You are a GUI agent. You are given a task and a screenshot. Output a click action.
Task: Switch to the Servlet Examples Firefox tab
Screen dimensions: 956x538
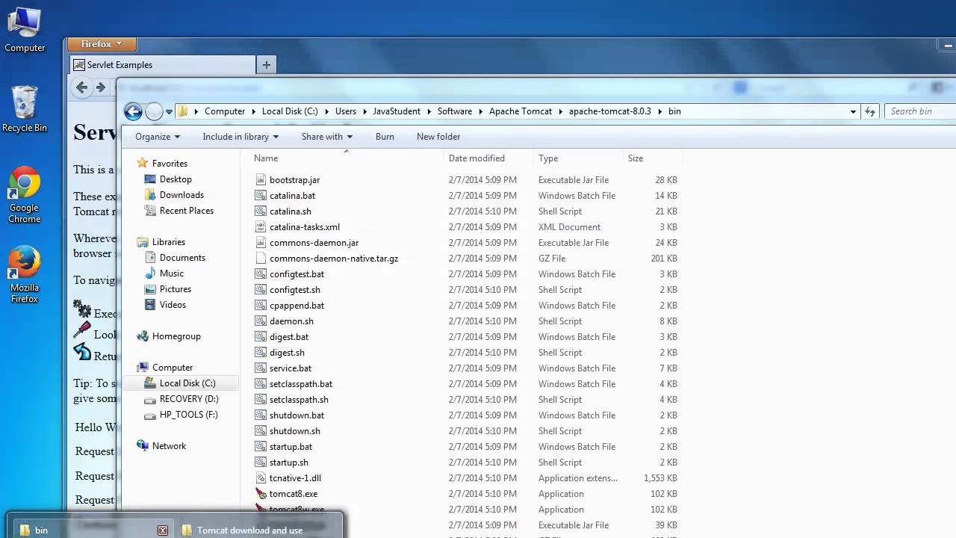coord(163,65)
